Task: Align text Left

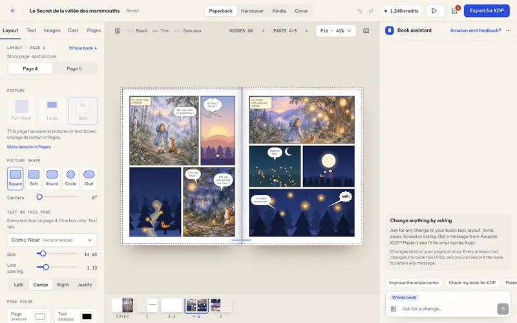Action: [x=19, y=285]
